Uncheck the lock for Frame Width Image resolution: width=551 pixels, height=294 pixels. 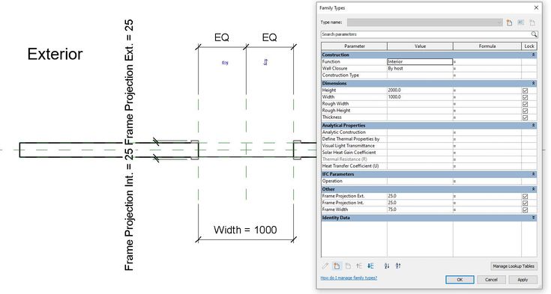[x=525, y=209]
